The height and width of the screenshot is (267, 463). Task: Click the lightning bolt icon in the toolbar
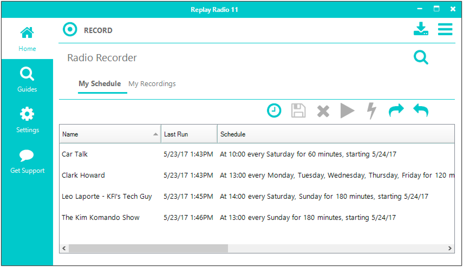(x=371, y=110)
